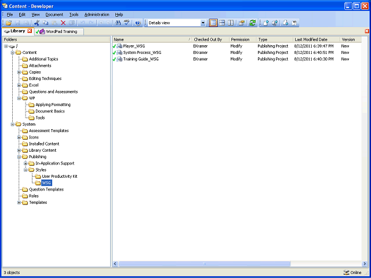Click the horizontal scrollbar left arrow
This screenshot has height=278, width=371.
tap(115, 264)
